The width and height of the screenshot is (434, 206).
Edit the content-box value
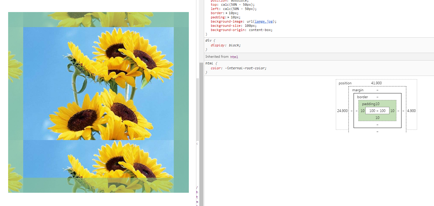[x=260, y=30]
